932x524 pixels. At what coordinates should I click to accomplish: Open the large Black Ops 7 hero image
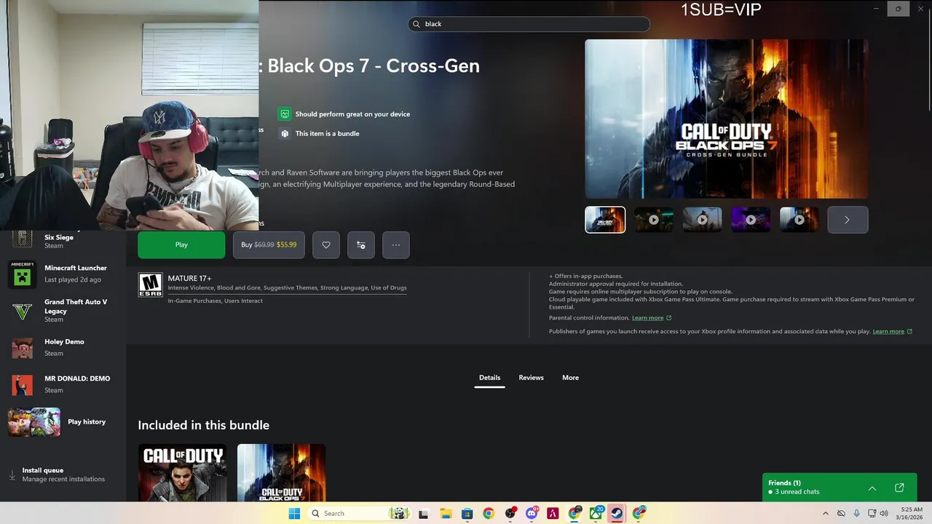[x=727, y=119]
